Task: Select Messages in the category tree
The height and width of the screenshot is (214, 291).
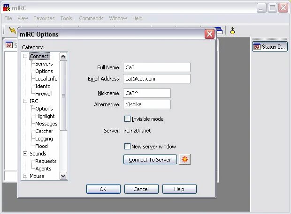Action: 46,124
